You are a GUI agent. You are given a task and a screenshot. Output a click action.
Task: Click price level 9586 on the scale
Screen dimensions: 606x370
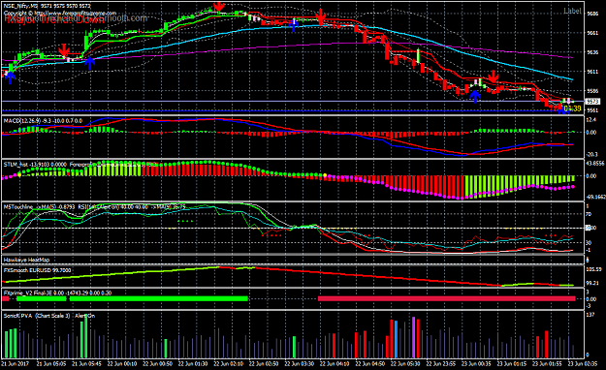click(x=592, y=91)
